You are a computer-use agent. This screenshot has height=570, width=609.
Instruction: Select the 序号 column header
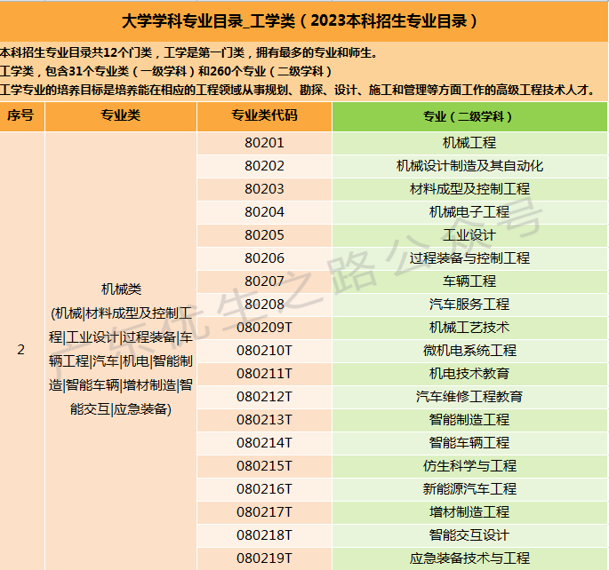[x=22, y=116]
